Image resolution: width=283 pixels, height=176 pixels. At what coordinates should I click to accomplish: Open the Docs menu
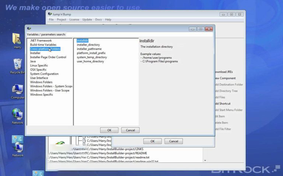[x=98, y=19]
